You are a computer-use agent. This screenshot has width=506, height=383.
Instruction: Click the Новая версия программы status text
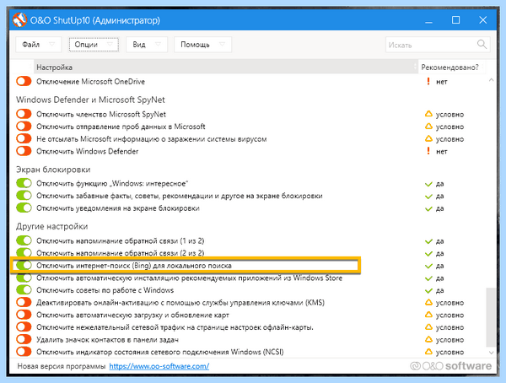click(62, 366)
